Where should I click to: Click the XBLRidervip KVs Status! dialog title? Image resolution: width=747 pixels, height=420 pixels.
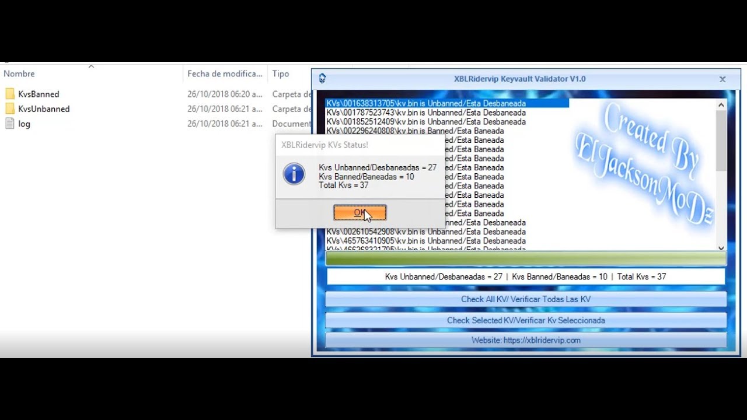tap(324, 145)
